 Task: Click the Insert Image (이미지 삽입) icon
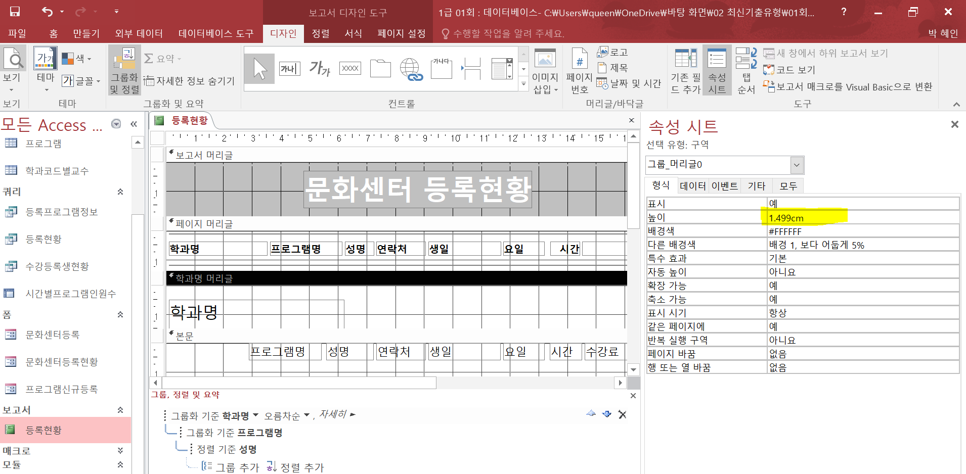(x=545, y=70)
